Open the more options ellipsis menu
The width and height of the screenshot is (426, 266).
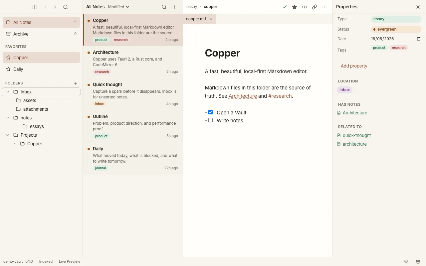pos(324,7)
